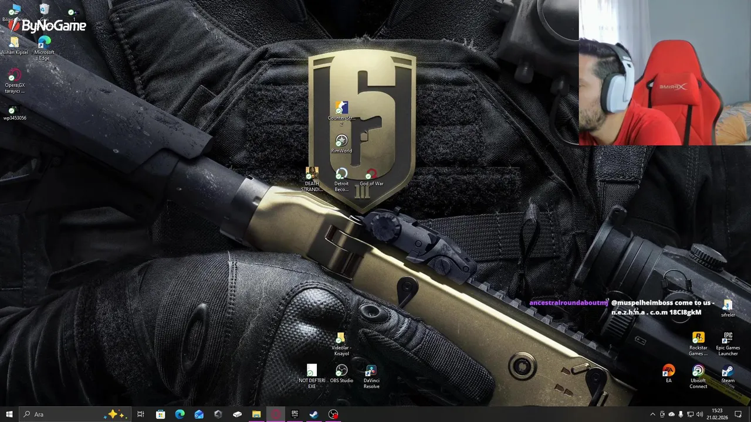
Task: Open network settings from the tray
Action: tap(690, 414)
